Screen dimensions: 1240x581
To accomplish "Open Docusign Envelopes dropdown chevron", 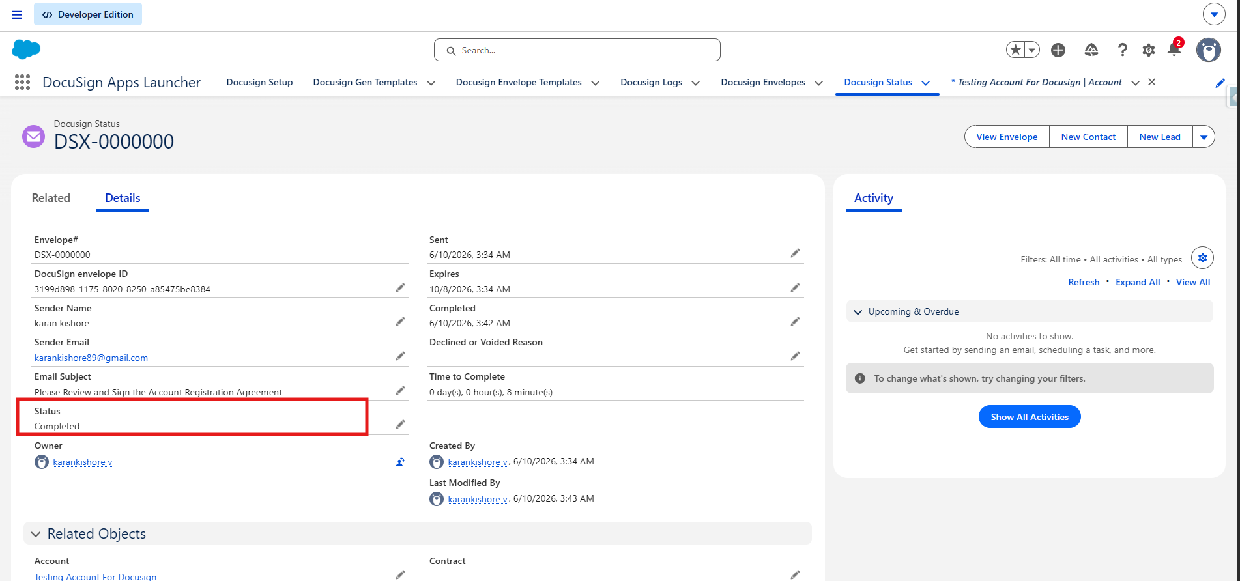I will coord(819,83).
